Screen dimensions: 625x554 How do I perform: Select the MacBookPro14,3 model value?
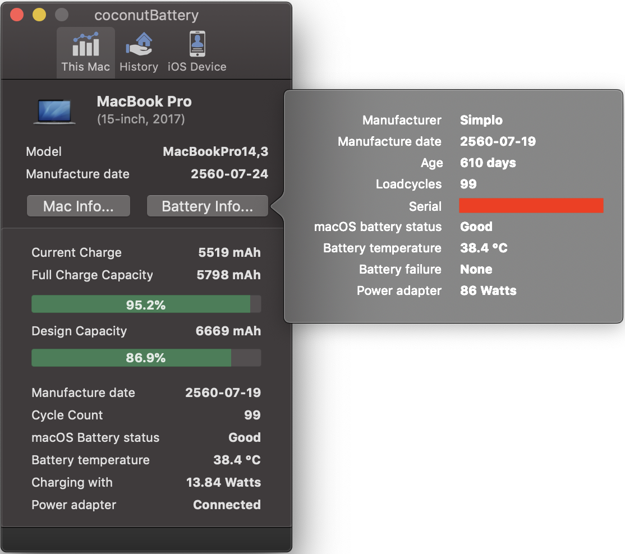coord(215,151)
